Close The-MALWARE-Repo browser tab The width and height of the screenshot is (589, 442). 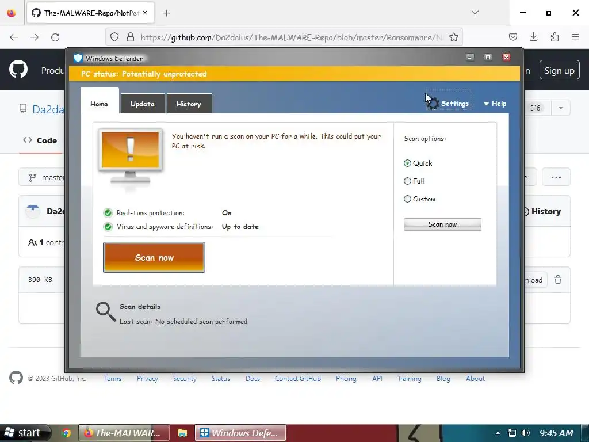click(145, 13)
